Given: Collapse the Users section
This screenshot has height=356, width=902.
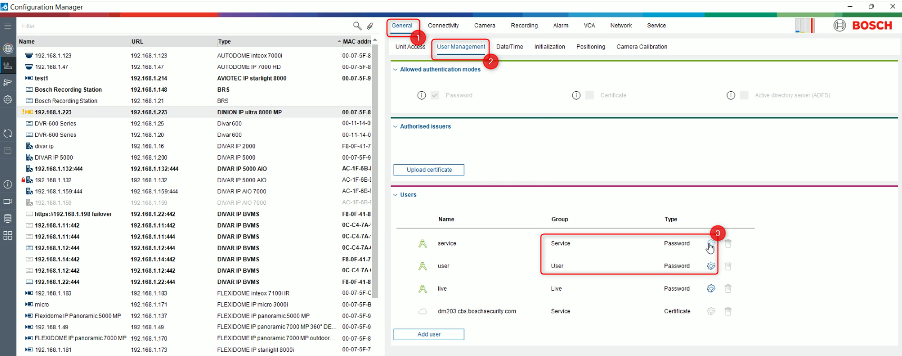Looking at the screenshot, I should point(395,195).
